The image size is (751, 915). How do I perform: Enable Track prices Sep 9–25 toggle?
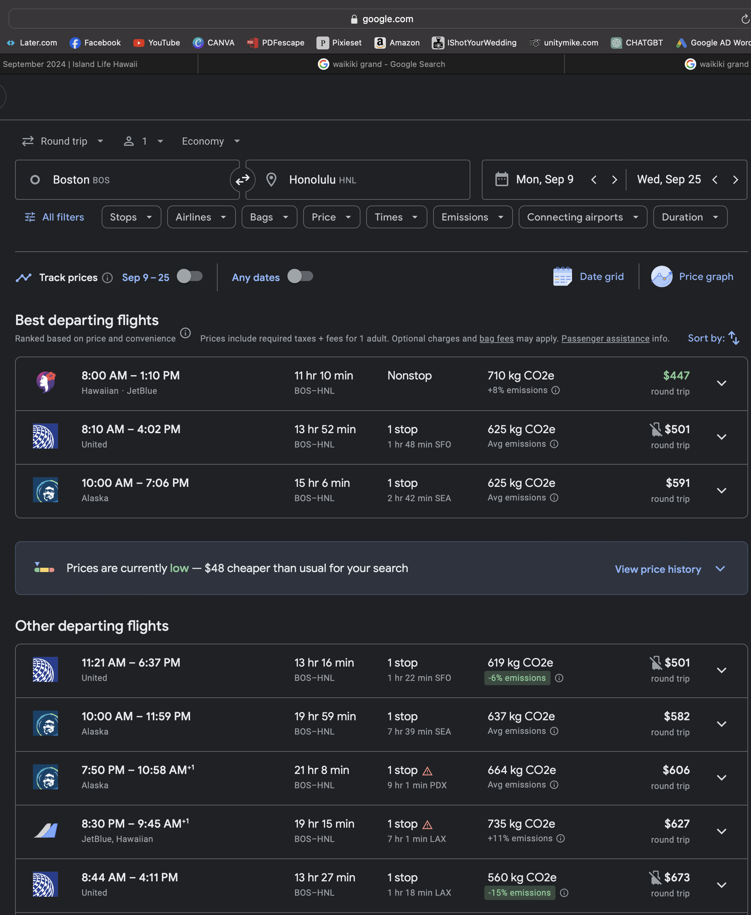[189, 276]
